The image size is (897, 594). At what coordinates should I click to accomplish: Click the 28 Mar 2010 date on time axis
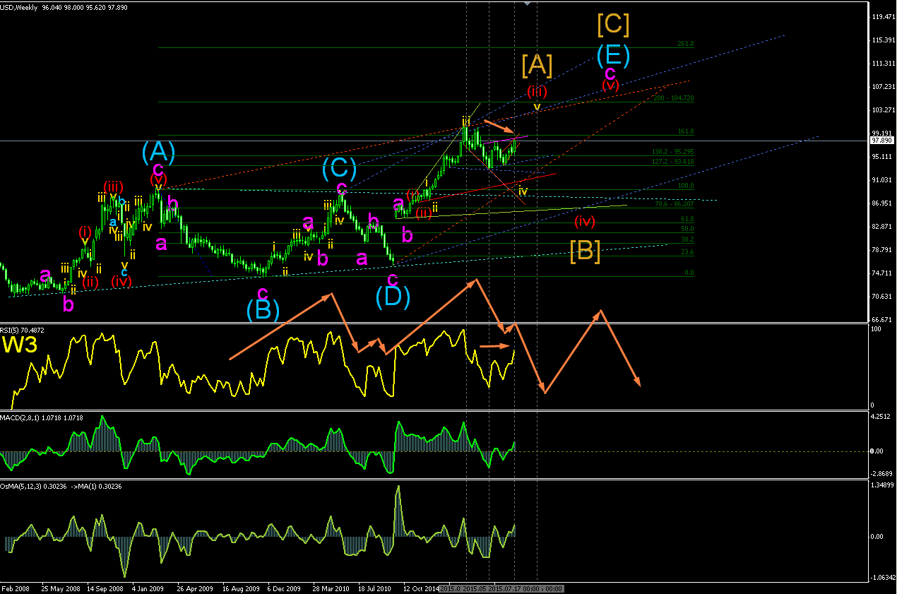331,588
